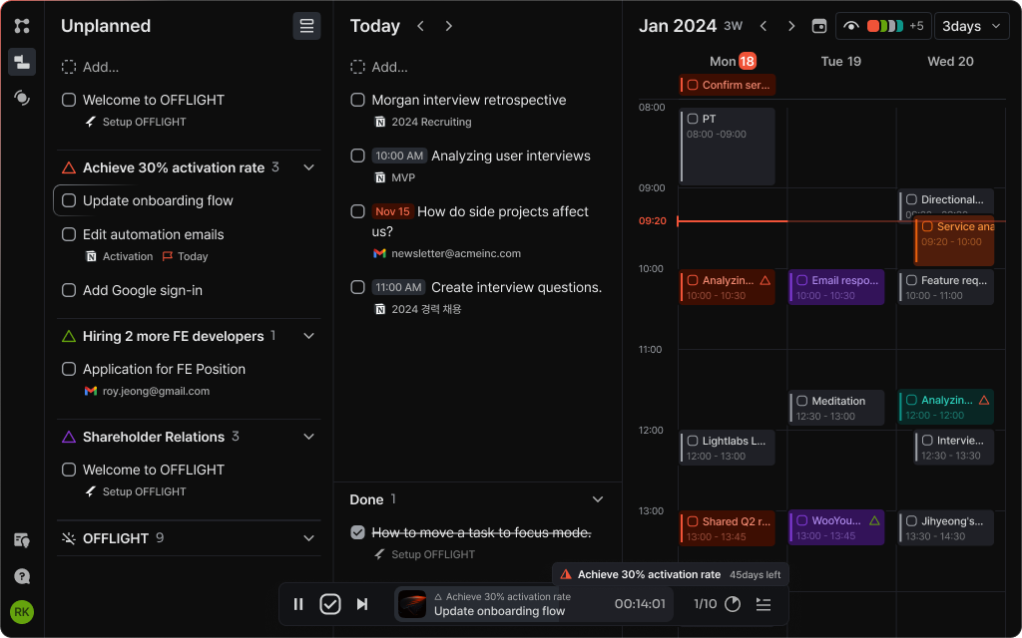
Task: Check off Add Google sign-in task
Action: pos(69,290)
